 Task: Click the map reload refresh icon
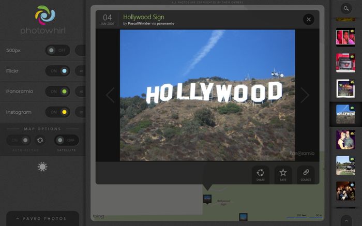tap(40, 140)
